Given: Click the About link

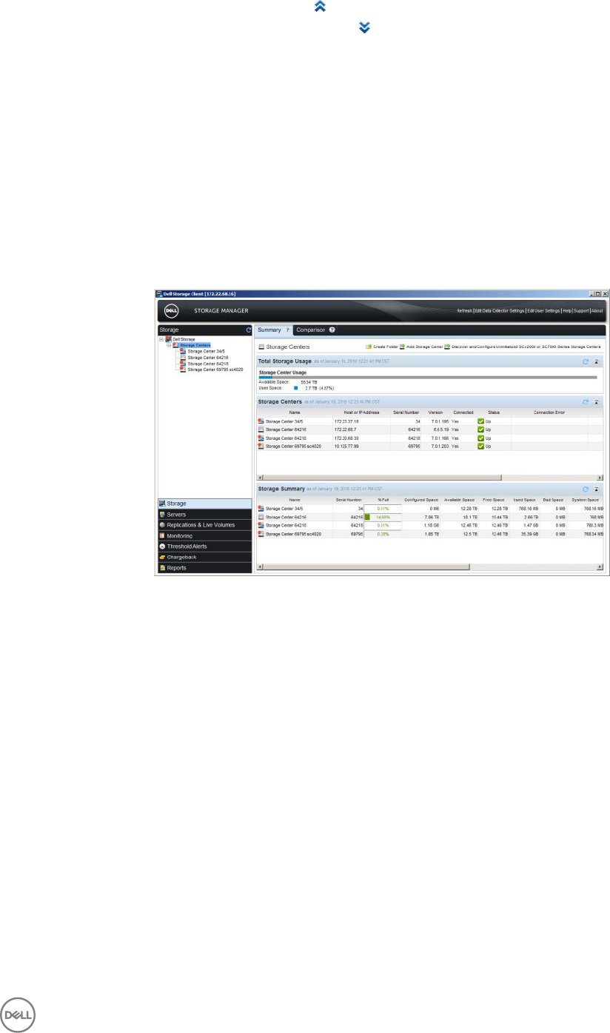Looking at the screenshot, I should tap(597, 311).
